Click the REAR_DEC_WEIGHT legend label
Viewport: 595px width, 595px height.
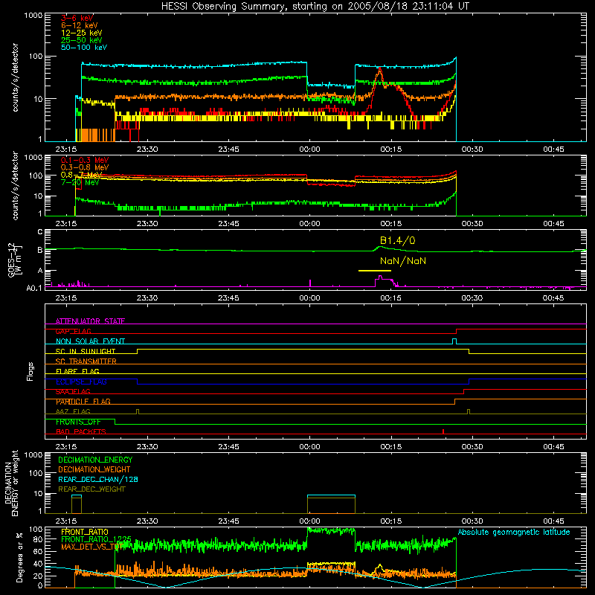pyautogui.click(x=91, y=489)
